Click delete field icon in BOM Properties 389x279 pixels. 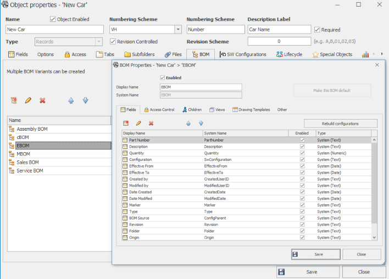click(151, 124)
